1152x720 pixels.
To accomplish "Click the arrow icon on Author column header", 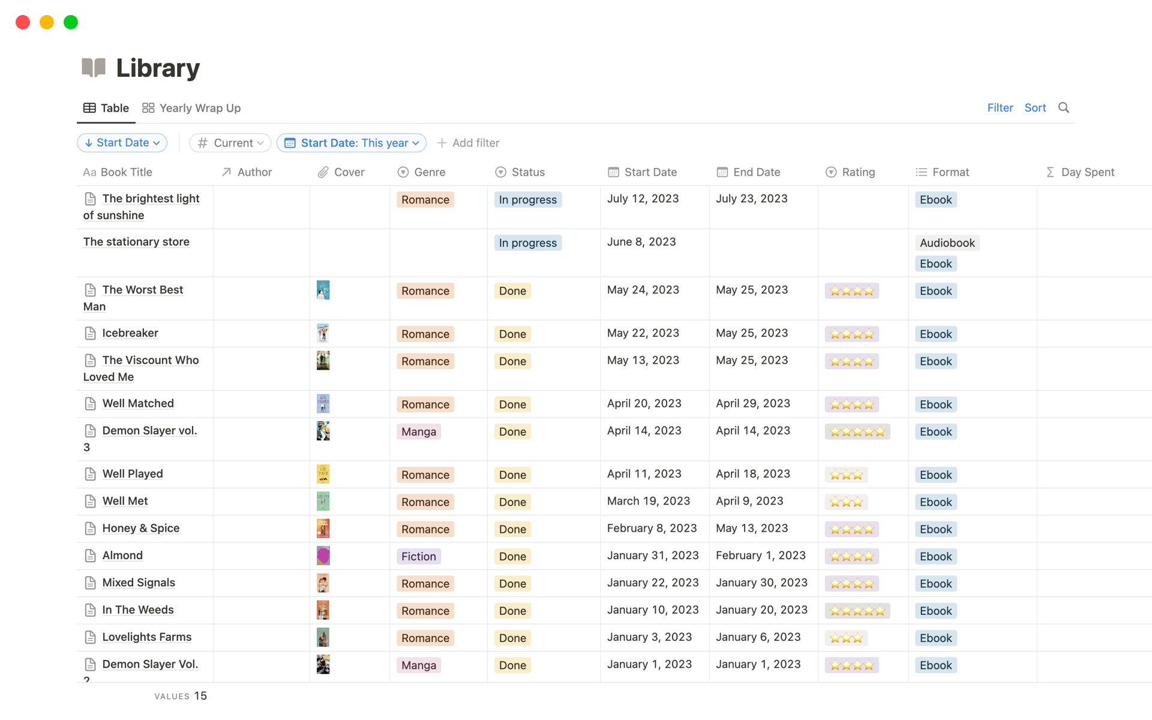I will click(x=226, y=172).
